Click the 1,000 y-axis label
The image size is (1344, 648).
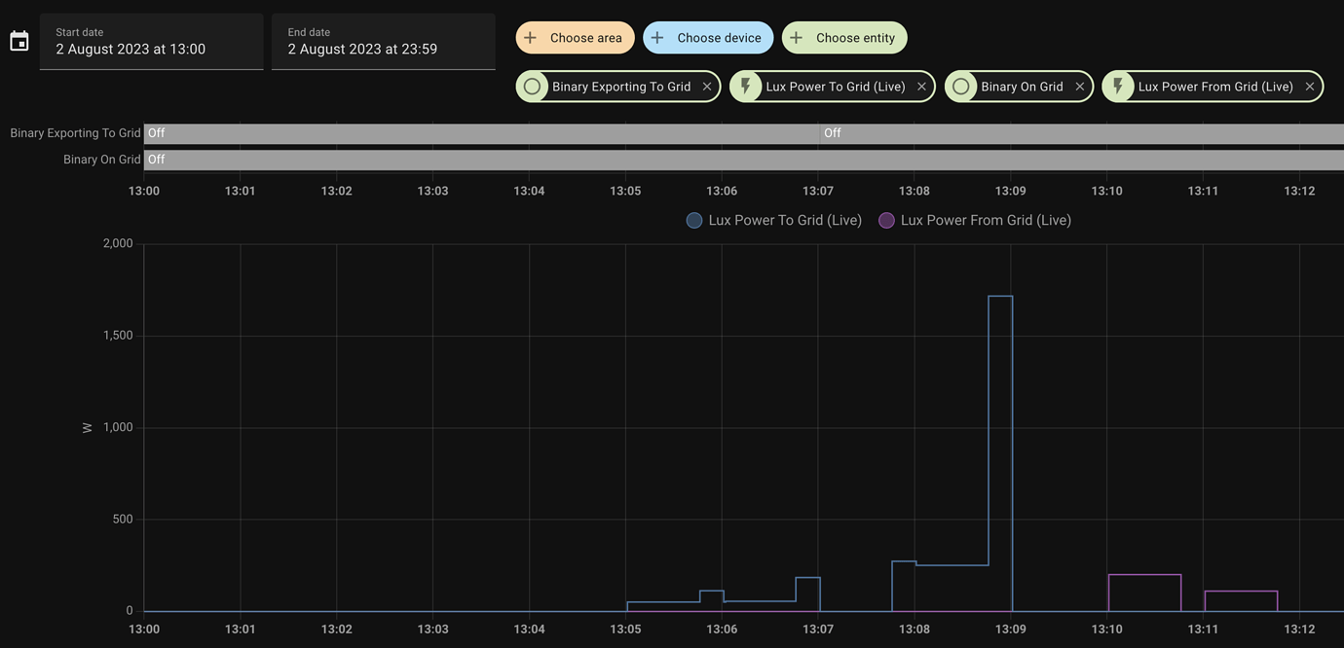pyautogui.click(x=118, y=427)
